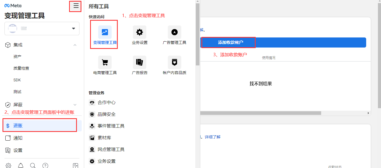Open notifications bell in bottom toolbar
Viewport: 381px width, 168px height.
[21, 165]
